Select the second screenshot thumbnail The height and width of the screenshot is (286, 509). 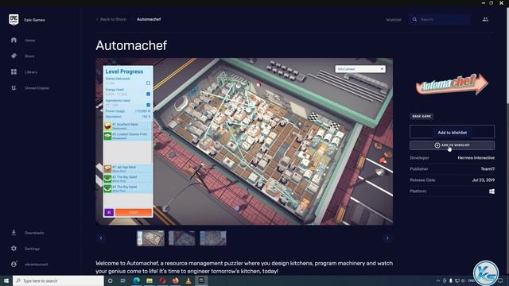pos(182,238)
